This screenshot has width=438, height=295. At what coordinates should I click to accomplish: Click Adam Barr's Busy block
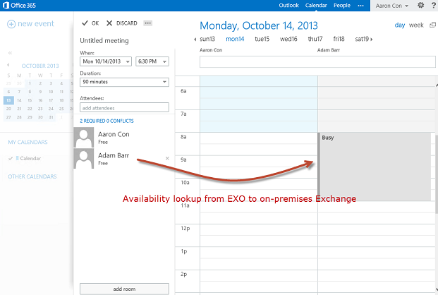(375, 167)
